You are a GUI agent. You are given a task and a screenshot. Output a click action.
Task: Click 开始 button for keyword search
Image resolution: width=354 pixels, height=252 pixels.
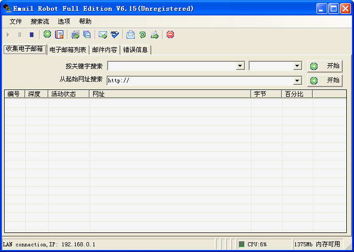point(325,66)
